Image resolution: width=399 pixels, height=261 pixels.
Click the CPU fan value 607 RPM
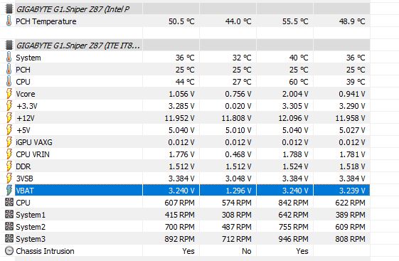pyautogui.click(x=180, y=203)
